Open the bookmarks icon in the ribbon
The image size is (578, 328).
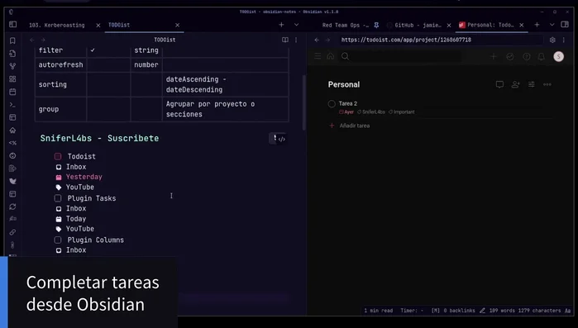click(x=12, y=40)
